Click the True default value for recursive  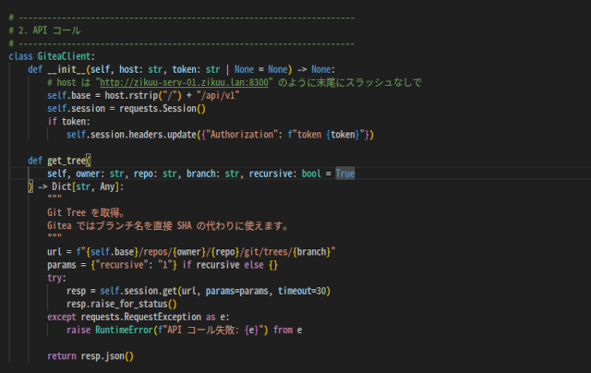(x=344, y=173)
